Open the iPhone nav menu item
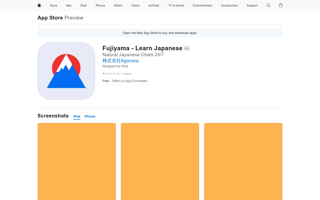Screen dimensions: 320x200 click(x=100, y=5)
